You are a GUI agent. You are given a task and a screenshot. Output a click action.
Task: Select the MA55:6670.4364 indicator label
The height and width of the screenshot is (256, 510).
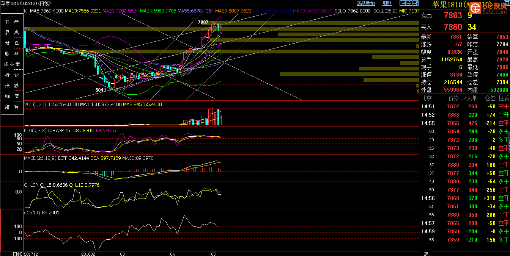[195, 11]
